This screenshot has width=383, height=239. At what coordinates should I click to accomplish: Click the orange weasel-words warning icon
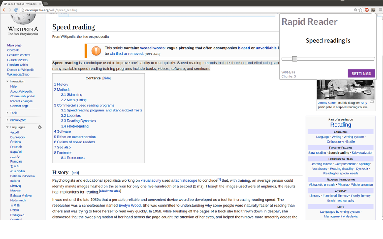[96, 50]
